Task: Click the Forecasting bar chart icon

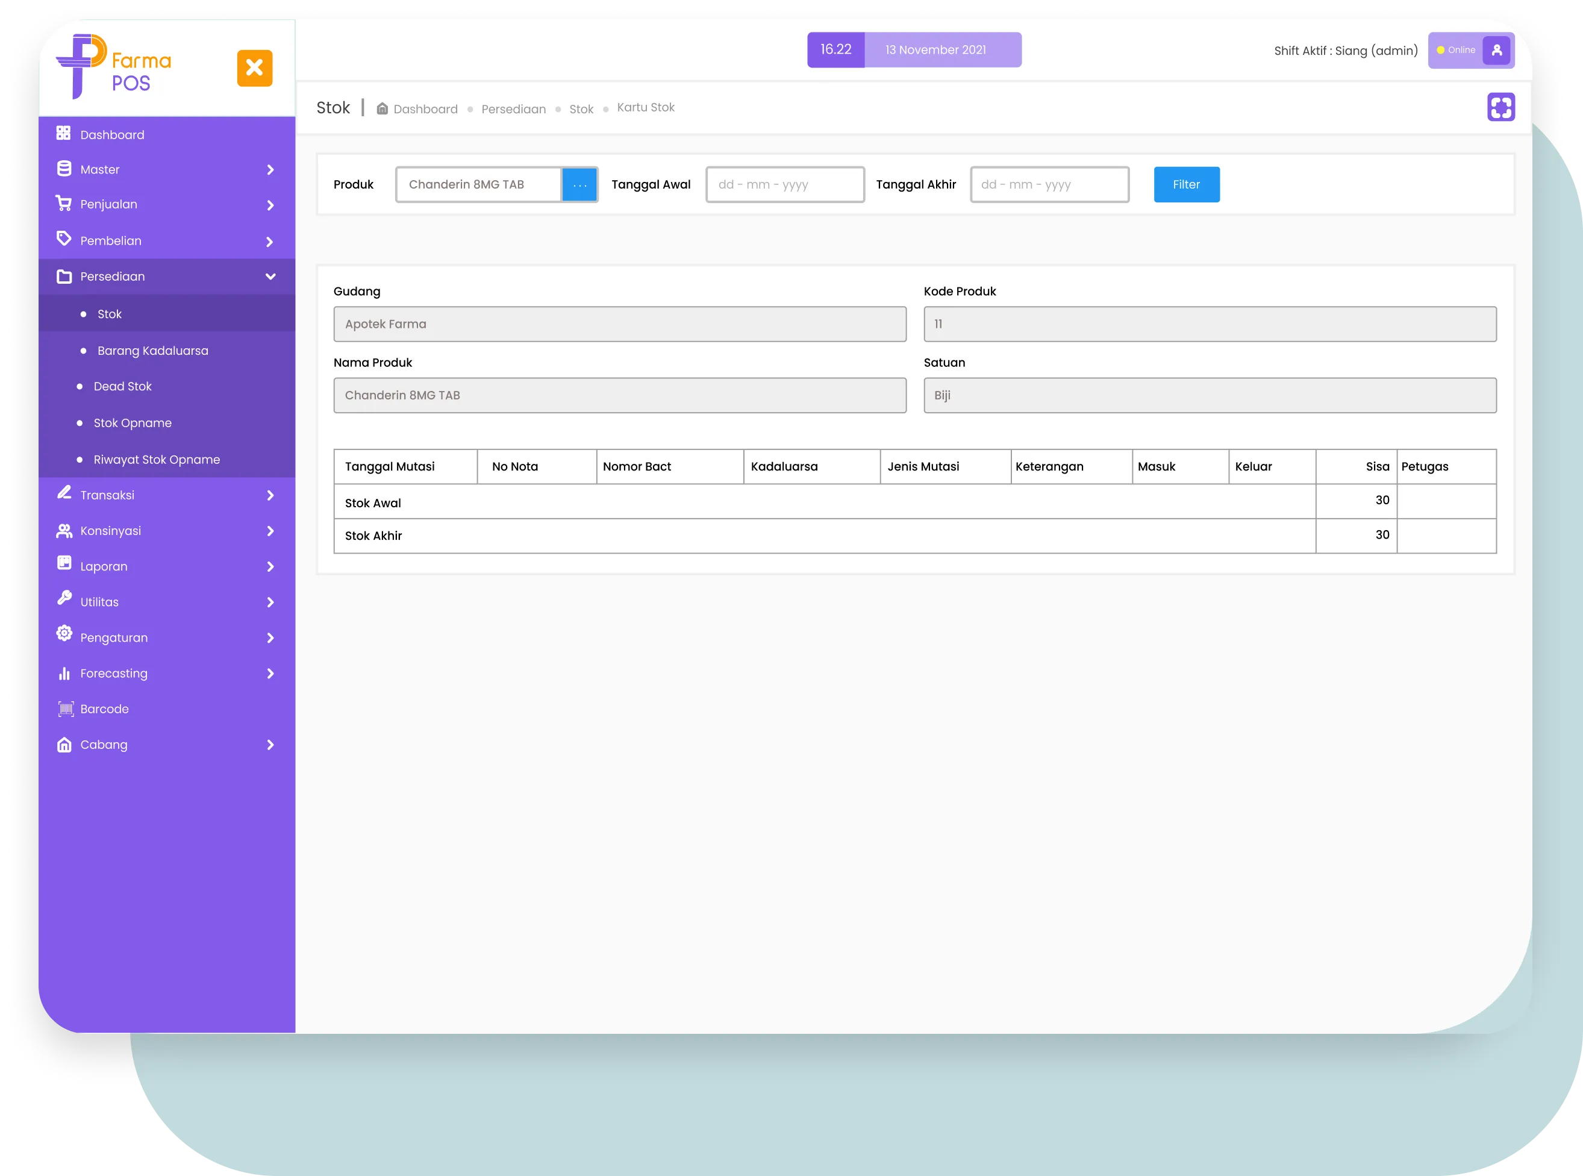Action: coord(64,673)
